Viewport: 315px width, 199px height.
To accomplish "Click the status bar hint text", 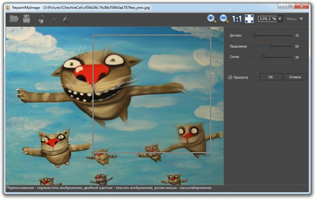I will click(x=109, y=188).
